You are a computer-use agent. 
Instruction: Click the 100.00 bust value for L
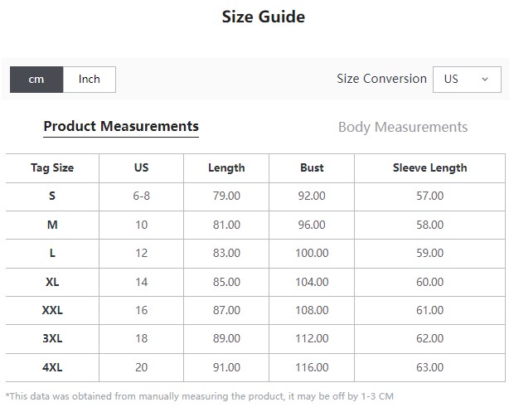(x=312, y=253)
